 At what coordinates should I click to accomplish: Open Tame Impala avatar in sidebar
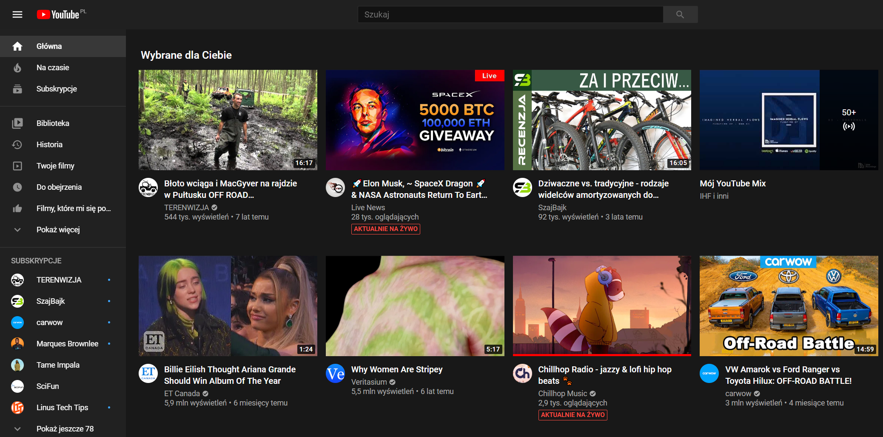click(x=17, y=365)
